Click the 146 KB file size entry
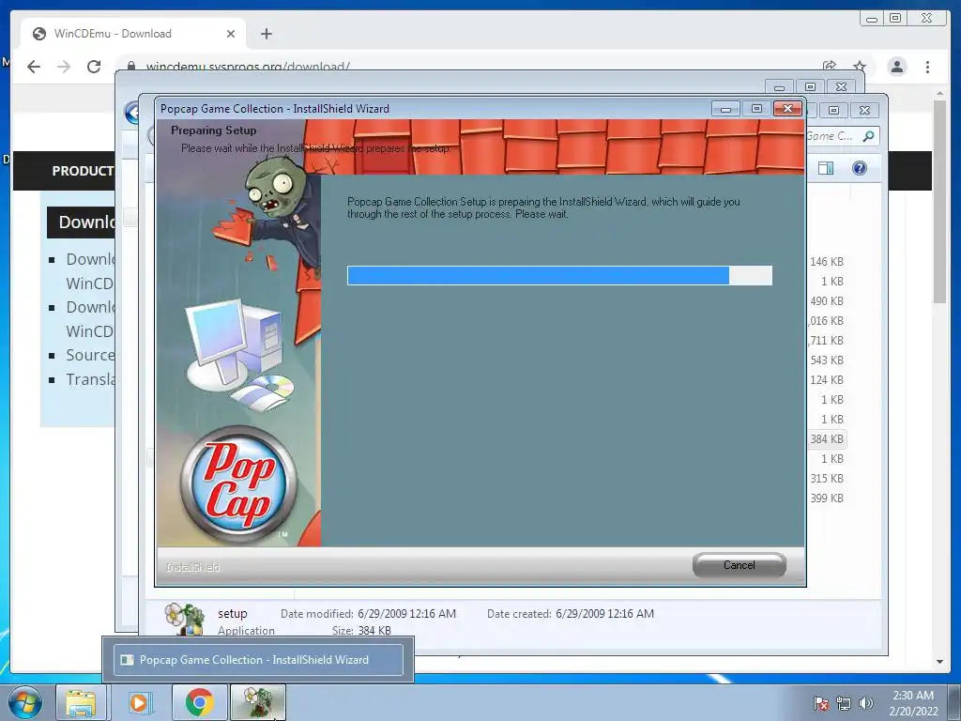The width and height of the screenshot is (961, 721). click(x=827, y=262)
